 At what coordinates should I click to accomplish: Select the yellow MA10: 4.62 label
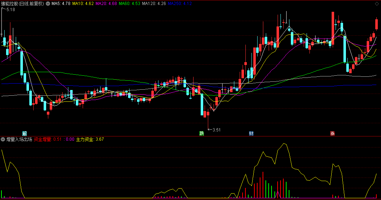pyautogui.click(x=83, y=4)
